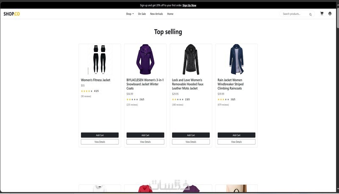Open the black leather jacket image
The width and height of the screenshot is (339, 194).
(x=191, y=59)
